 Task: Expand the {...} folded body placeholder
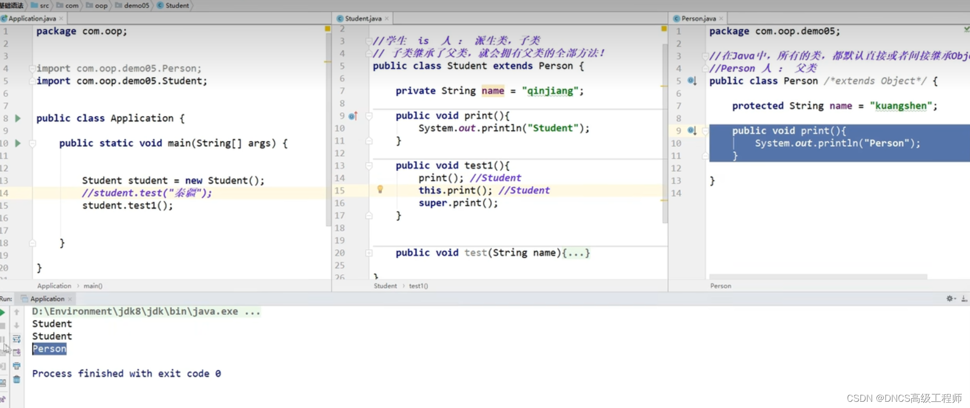point(576,253)
